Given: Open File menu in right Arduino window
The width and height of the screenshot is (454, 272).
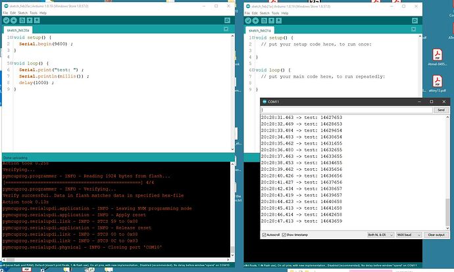Looking at the screenshot, I should point(247,13).
